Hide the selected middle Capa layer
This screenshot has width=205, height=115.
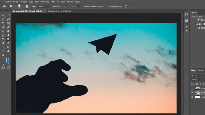coord(192,93)
